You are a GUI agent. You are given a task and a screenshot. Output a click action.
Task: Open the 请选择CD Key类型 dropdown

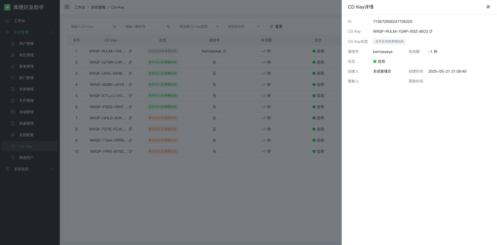tap(199, 26)
